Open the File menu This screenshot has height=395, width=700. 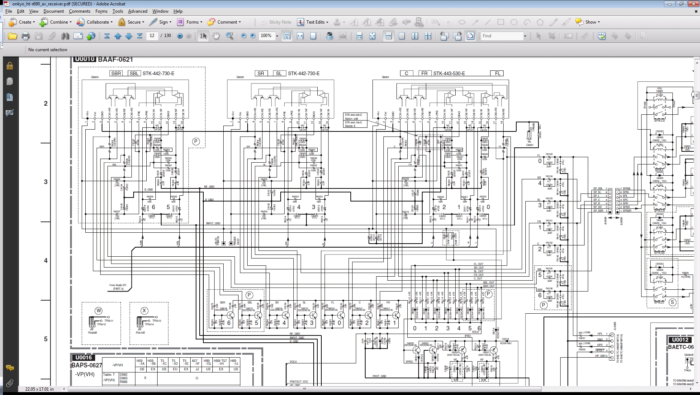9,11
